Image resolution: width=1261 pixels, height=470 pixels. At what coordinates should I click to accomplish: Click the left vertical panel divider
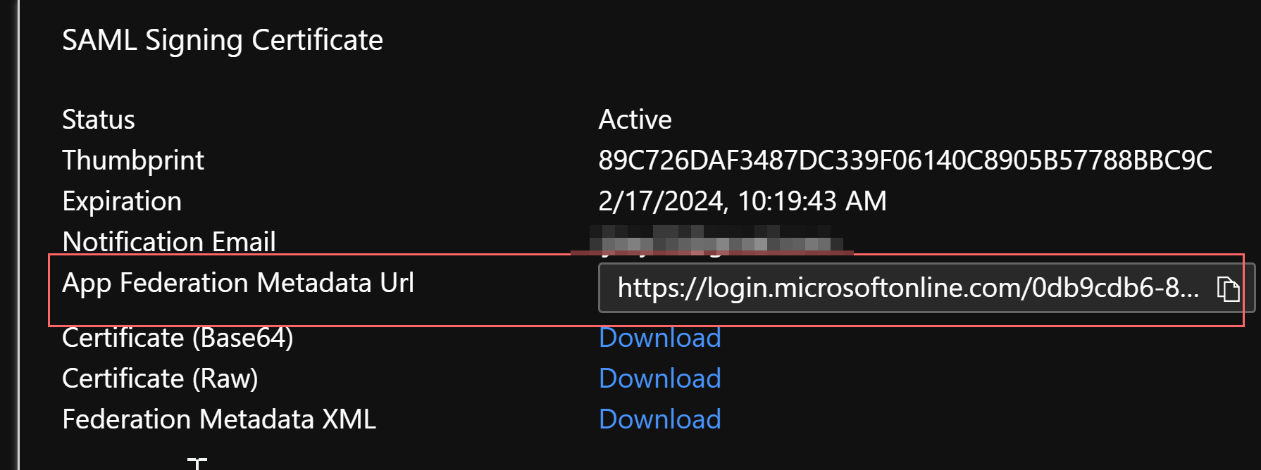coord(18,235)
